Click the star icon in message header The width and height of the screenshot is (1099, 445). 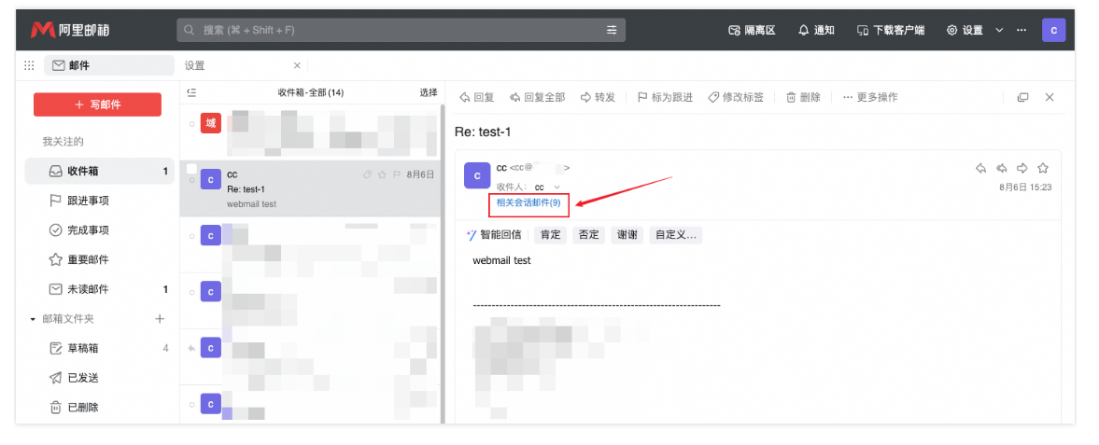(1043, 168)
